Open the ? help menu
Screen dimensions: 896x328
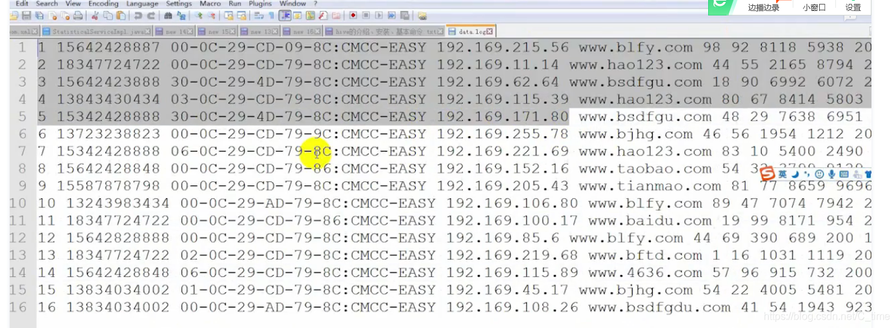(316, 3)
